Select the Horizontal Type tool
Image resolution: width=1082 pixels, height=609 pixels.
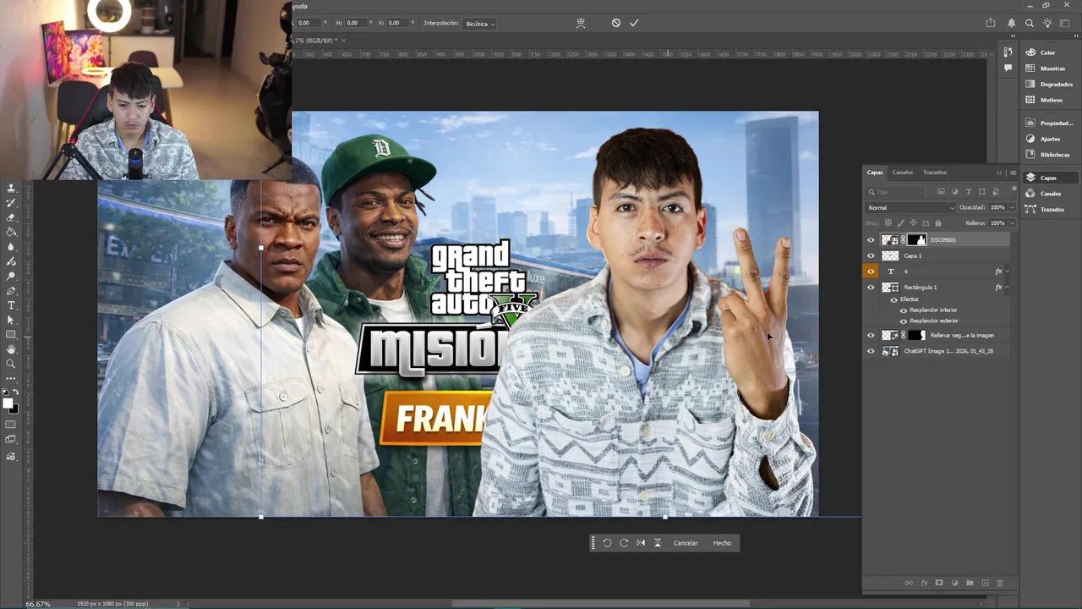pos(11,305)
